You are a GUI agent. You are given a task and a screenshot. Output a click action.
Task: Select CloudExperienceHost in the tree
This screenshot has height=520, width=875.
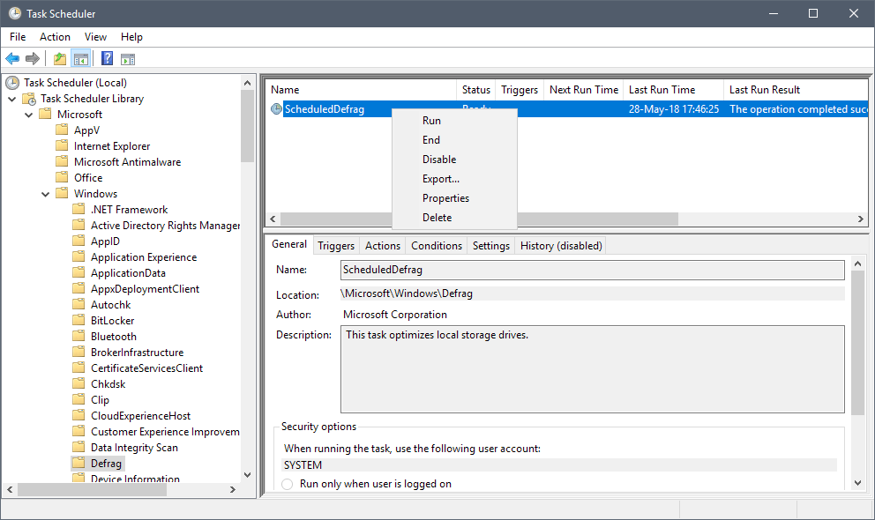coord(140,416)
